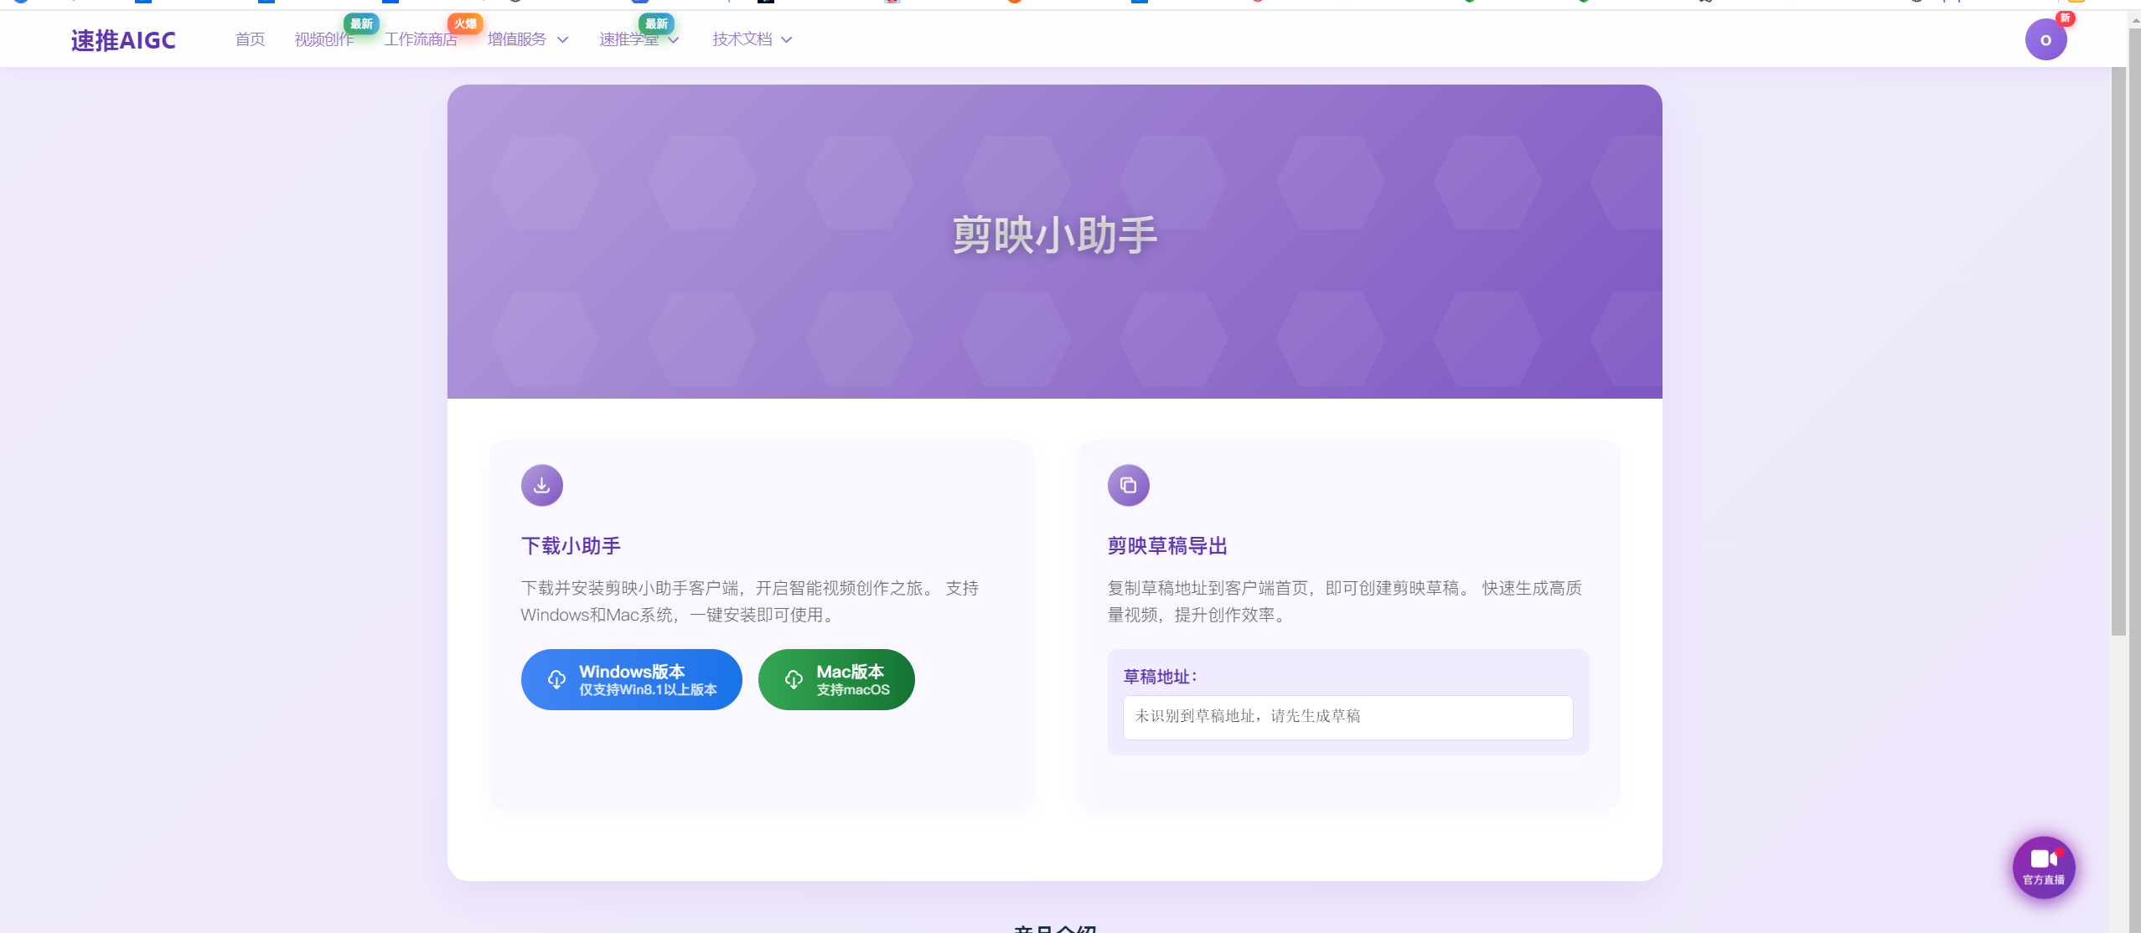Click the 速推AIGC logo

(123, 39)
